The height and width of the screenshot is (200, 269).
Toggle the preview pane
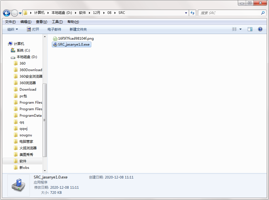pyautogui.click(x=250, y=29)
